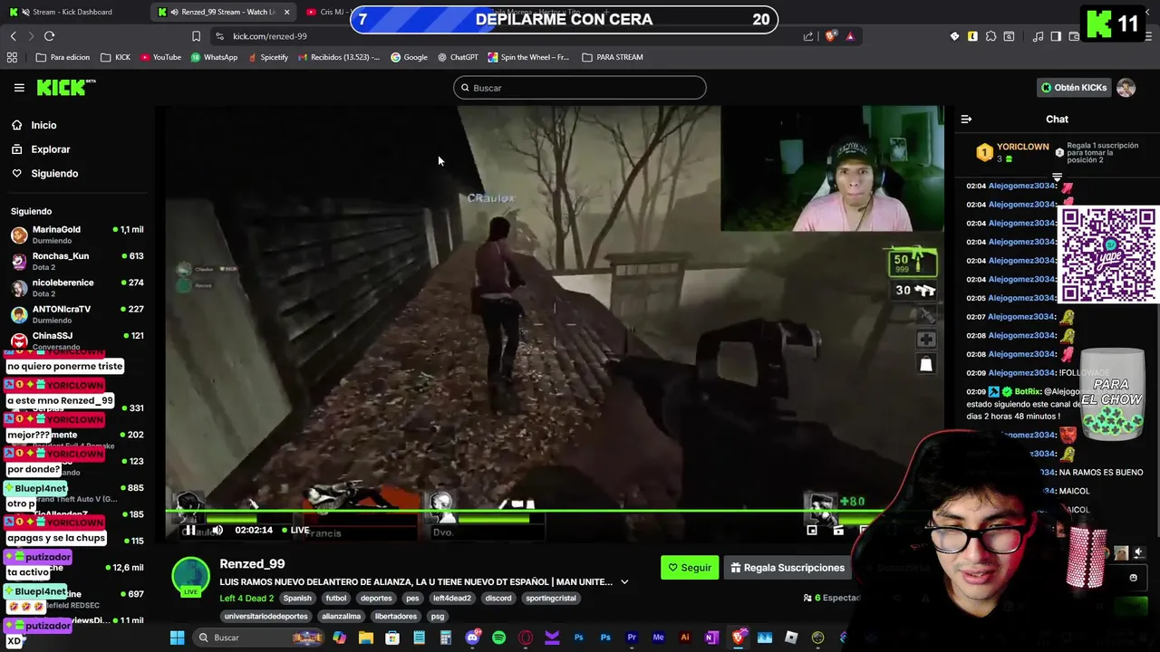Viewport: 1160px width, 652px height.
Task: Open the Spicetify bookmark
Action: [x=268, y=57]
